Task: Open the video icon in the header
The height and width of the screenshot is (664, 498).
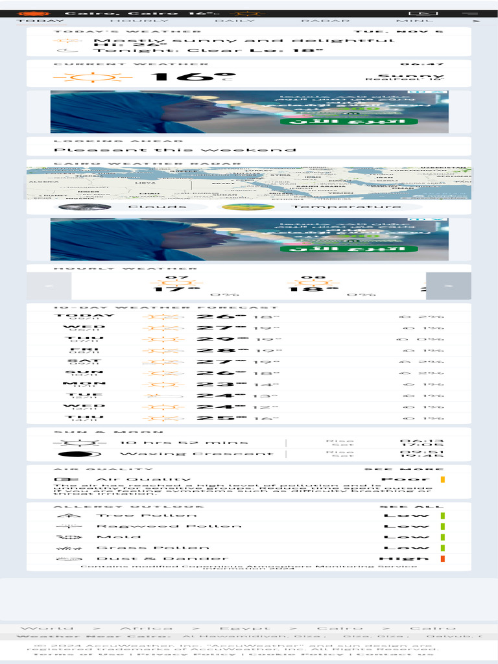Action: pyautogui.click(x=423, y=14)
